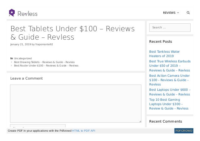
Task: Expand the REVIEWS menu dropdown arrow
Action: 178,13
